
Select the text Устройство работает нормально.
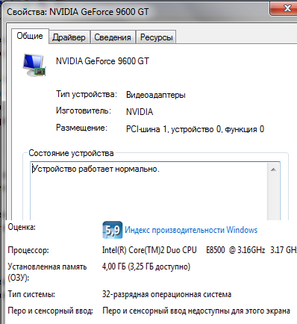(96, 169)
